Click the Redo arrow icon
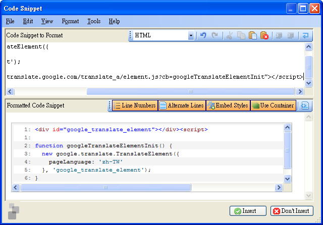Image resolution: width=323 pixels, height=225 pixels. coord(214,35)
